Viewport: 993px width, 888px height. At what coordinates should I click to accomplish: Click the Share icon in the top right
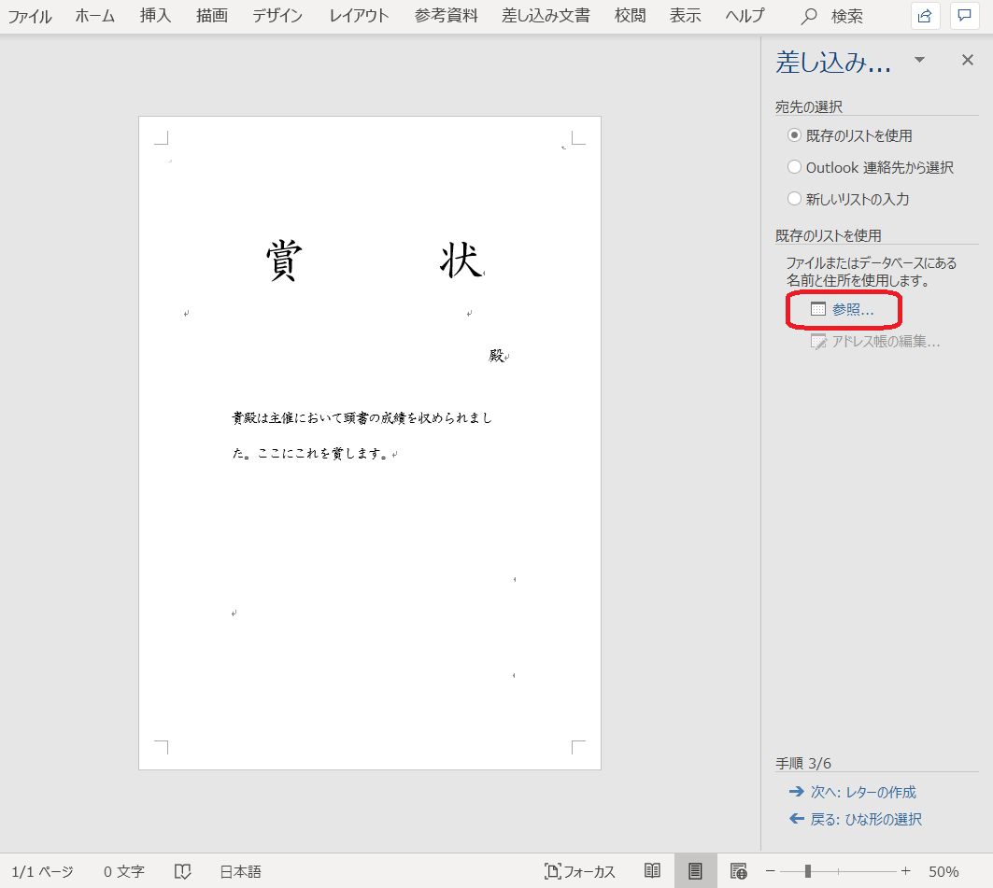pos(925,16)
